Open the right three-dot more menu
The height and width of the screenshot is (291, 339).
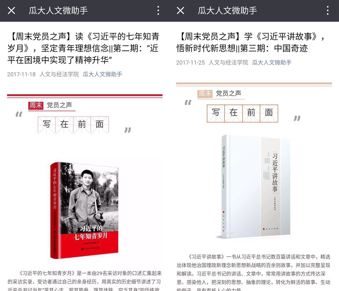point(328,11)
